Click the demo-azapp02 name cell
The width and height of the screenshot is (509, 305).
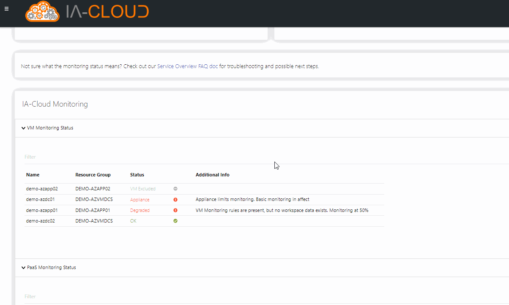pyautogui.click(x=42, y=189)
